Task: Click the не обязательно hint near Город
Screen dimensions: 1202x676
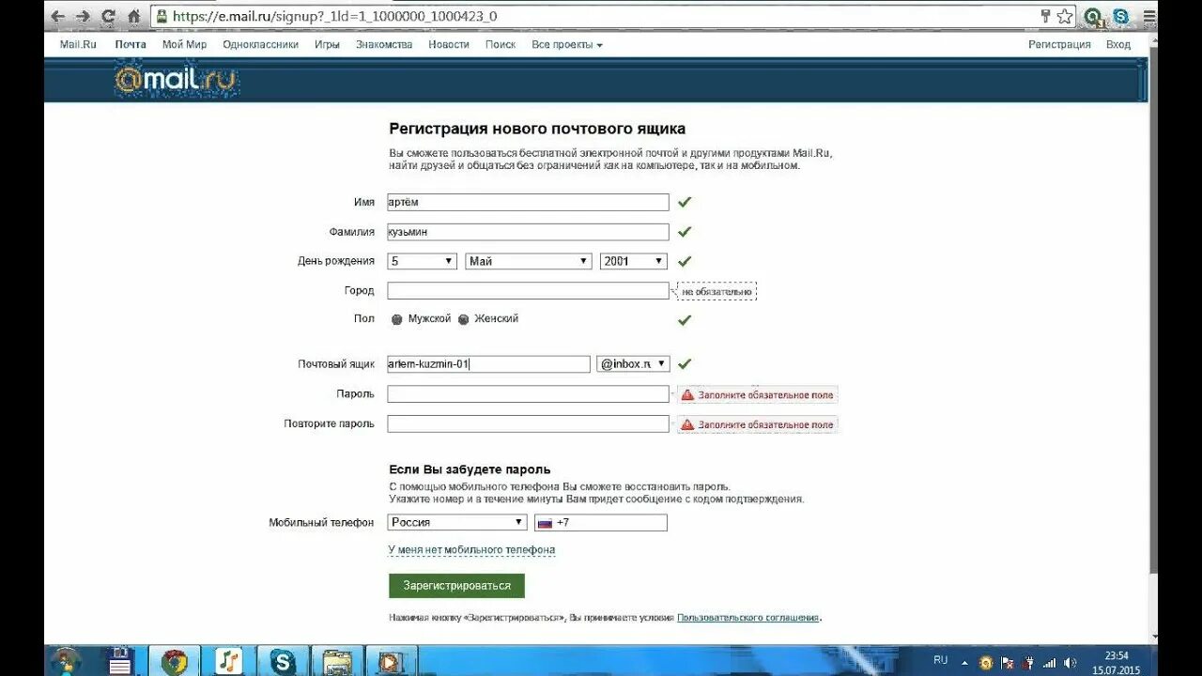Action: (x=717, y=291)
